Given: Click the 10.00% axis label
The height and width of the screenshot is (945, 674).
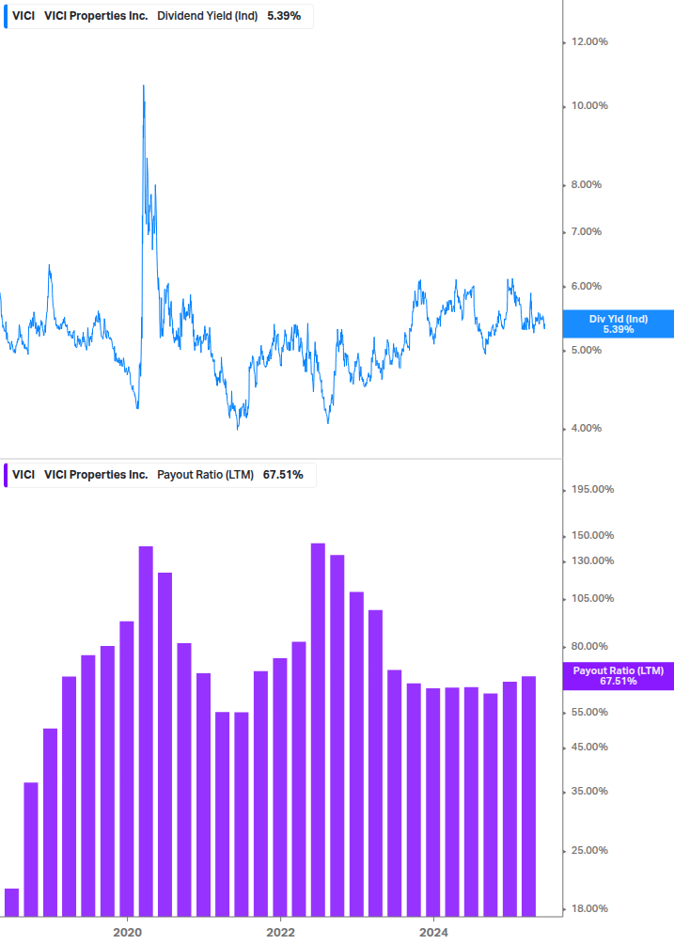Looking at the screenshot, I should point(589,105).
